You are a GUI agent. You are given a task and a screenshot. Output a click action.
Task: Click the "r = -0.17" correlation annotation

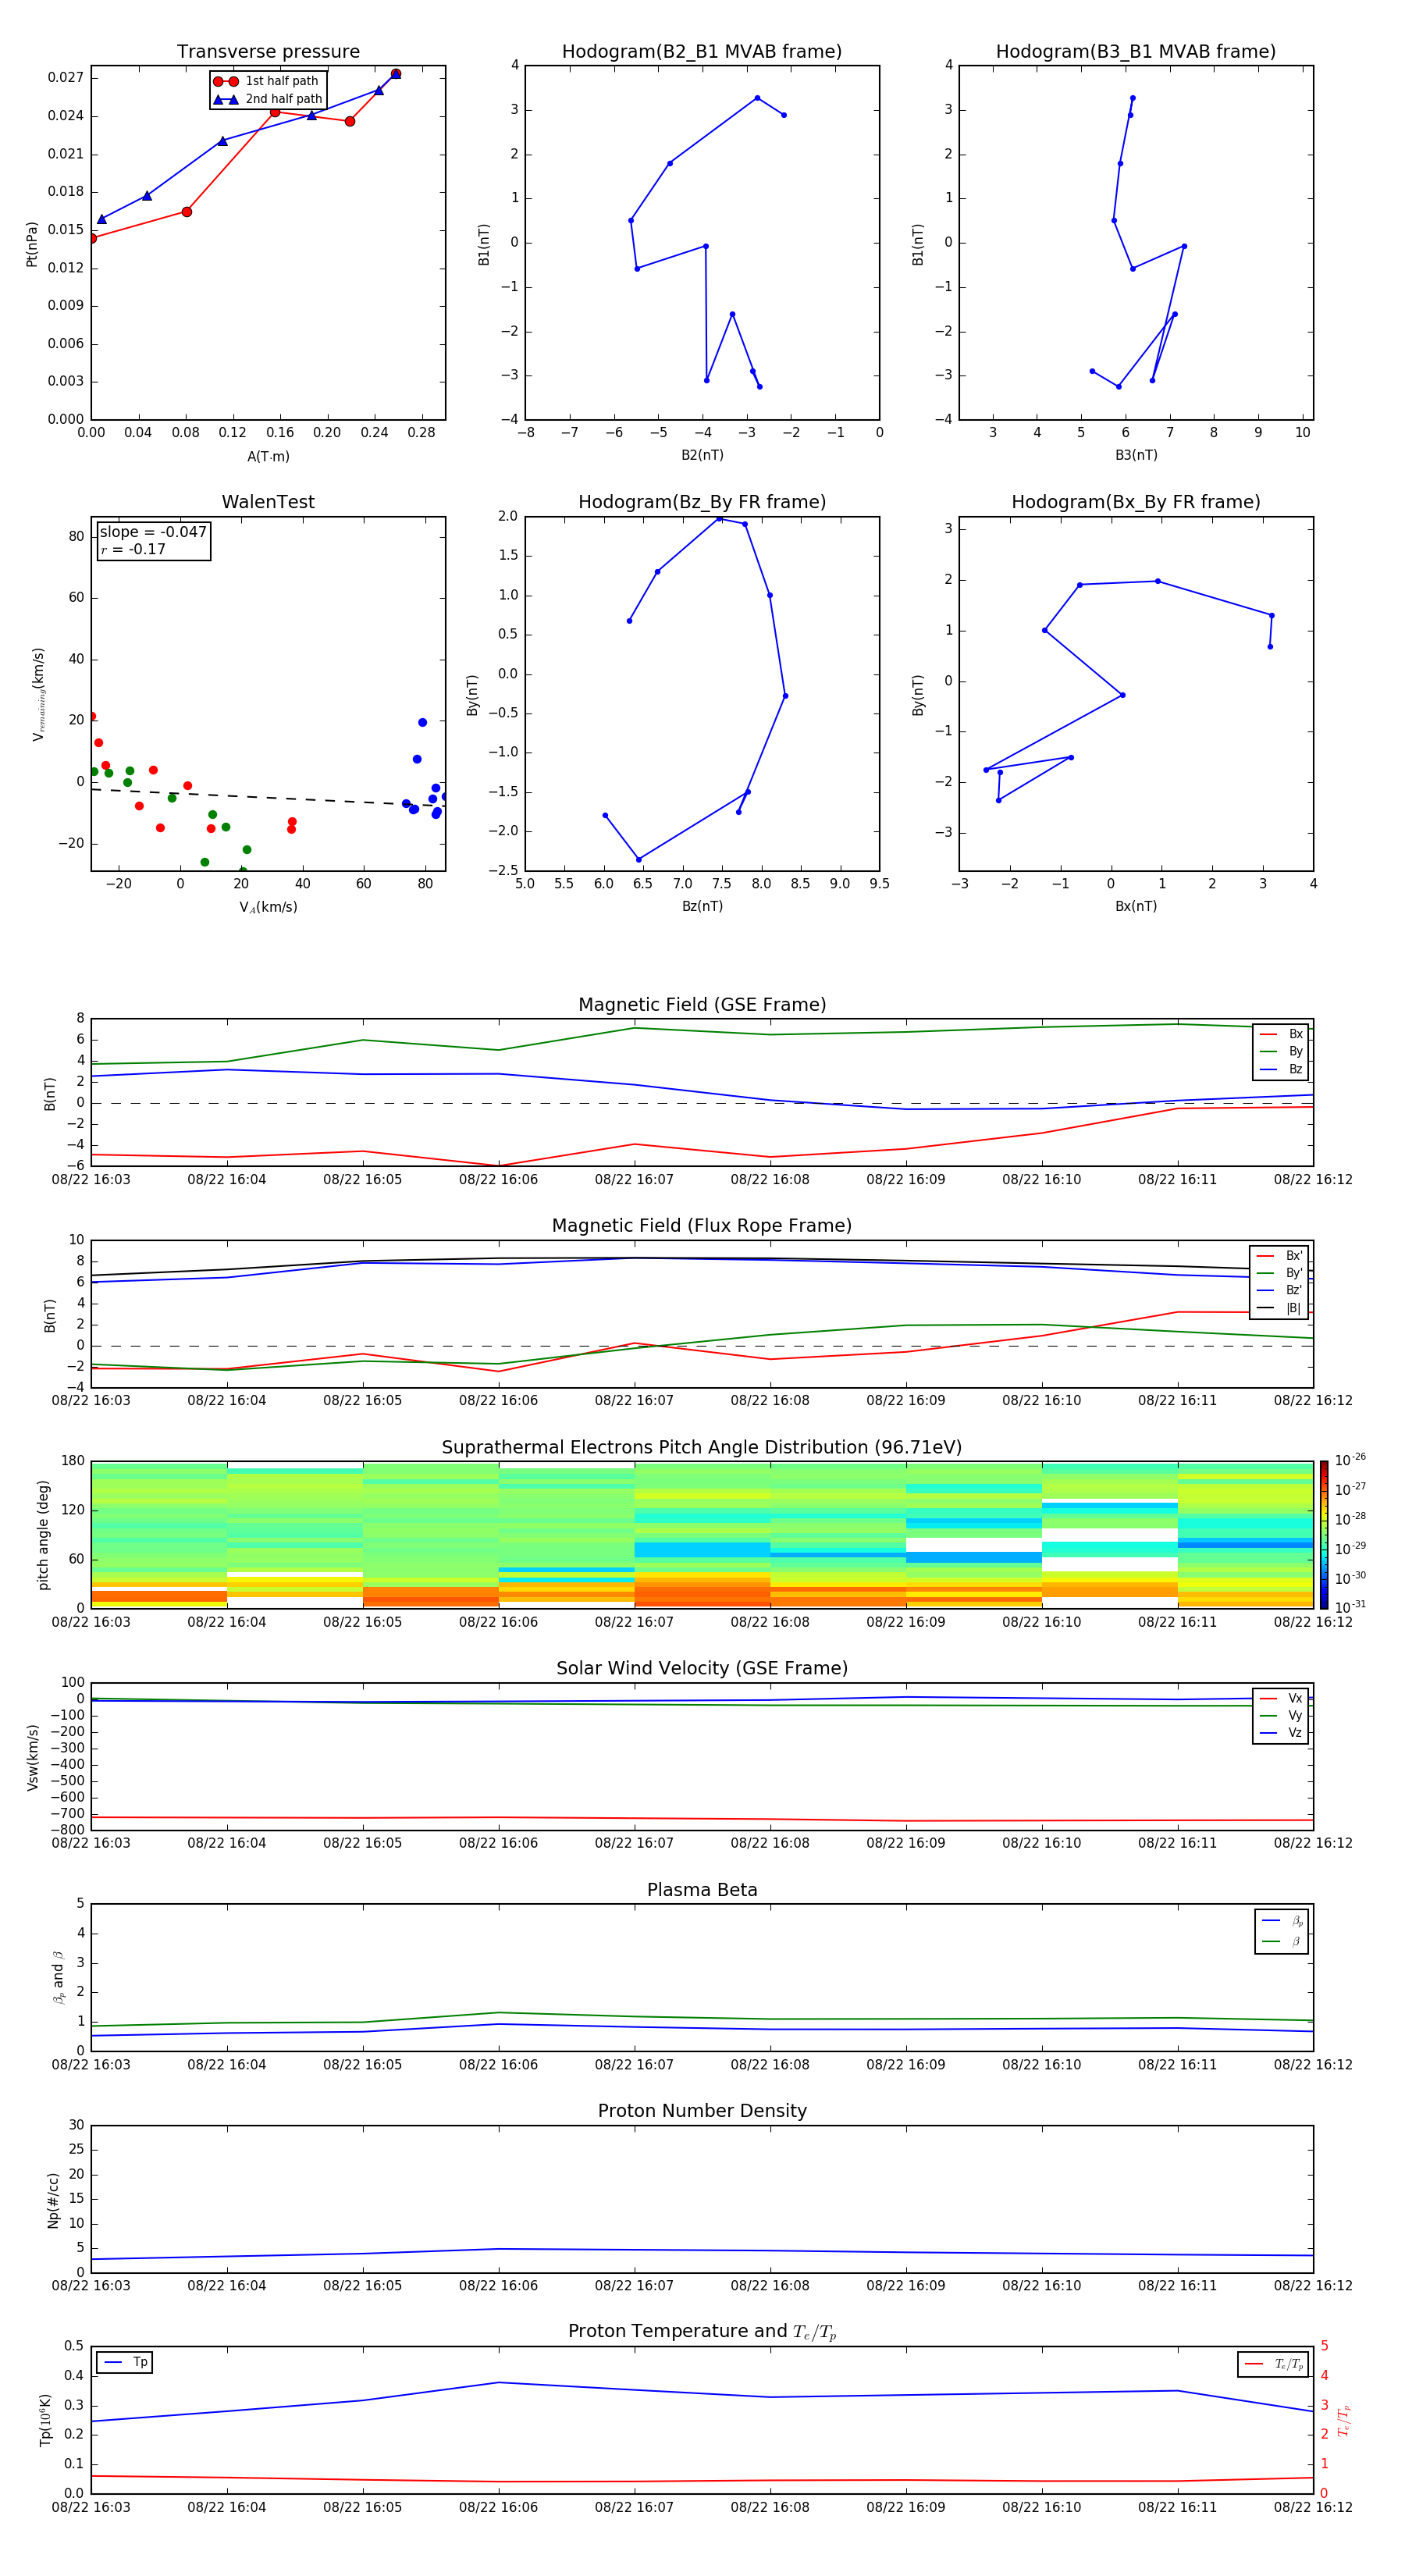133,549
